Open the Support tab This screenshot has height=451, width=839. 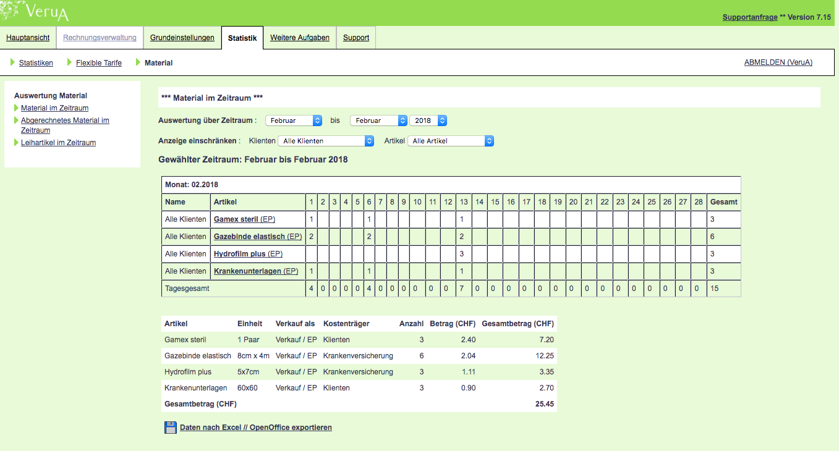[x=356, y=38]
